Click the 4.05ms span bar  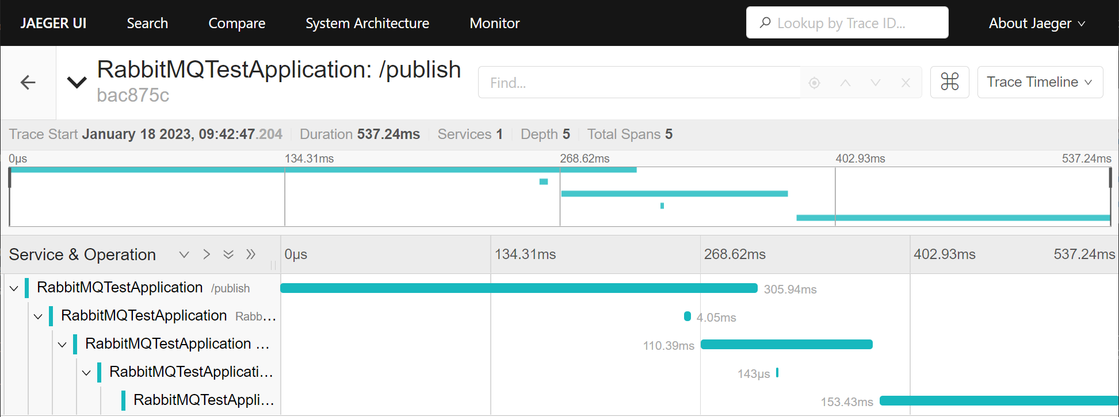[x=687, y=316]
